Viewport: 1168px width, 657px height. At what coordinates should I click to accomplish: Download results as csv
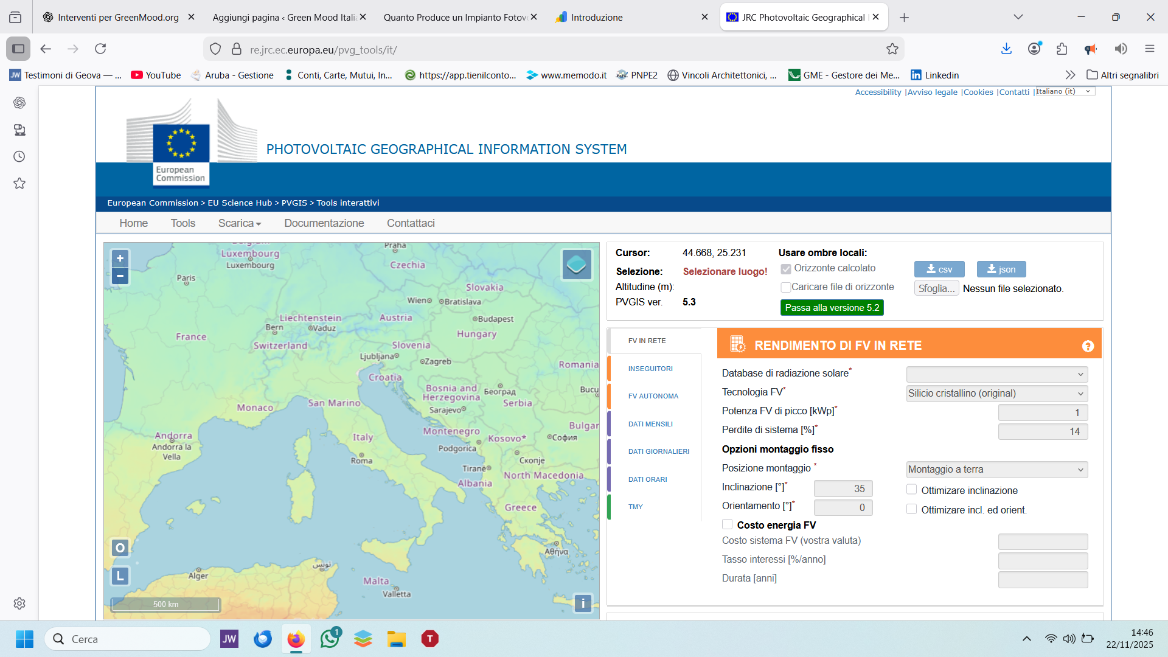coord(939,269)
